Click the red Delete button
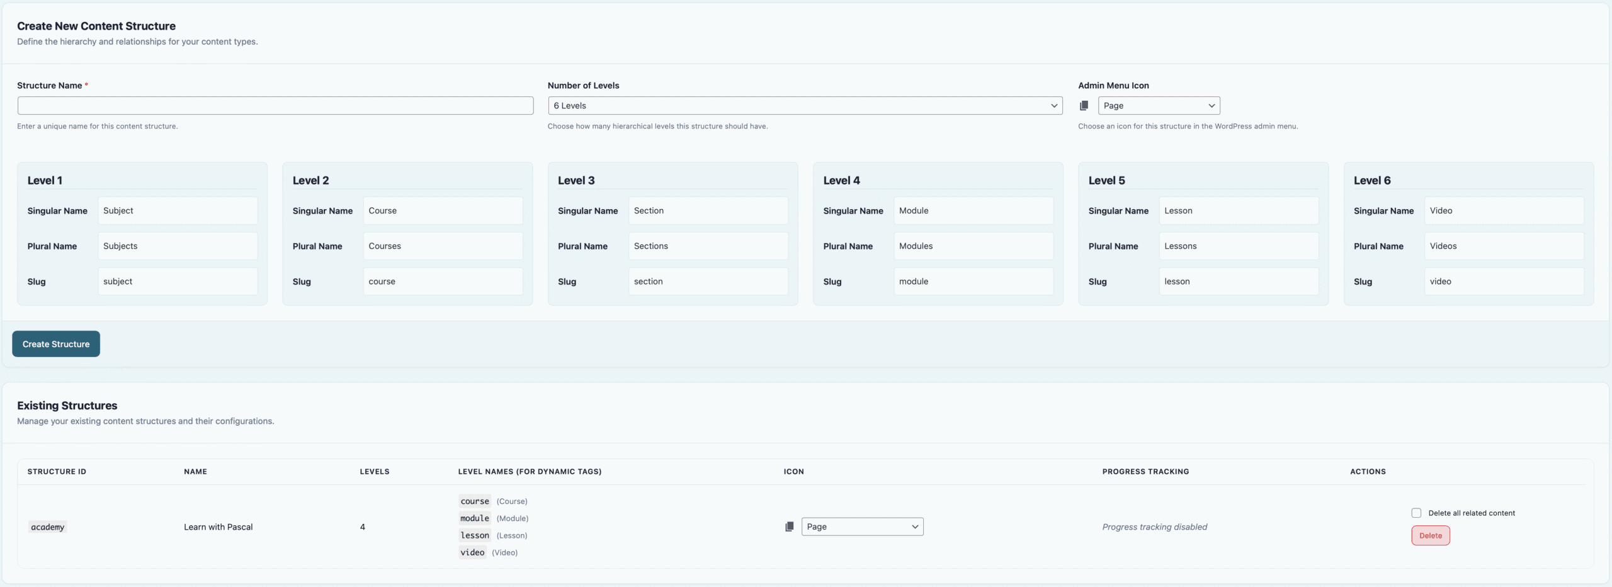 [1430, 535]
